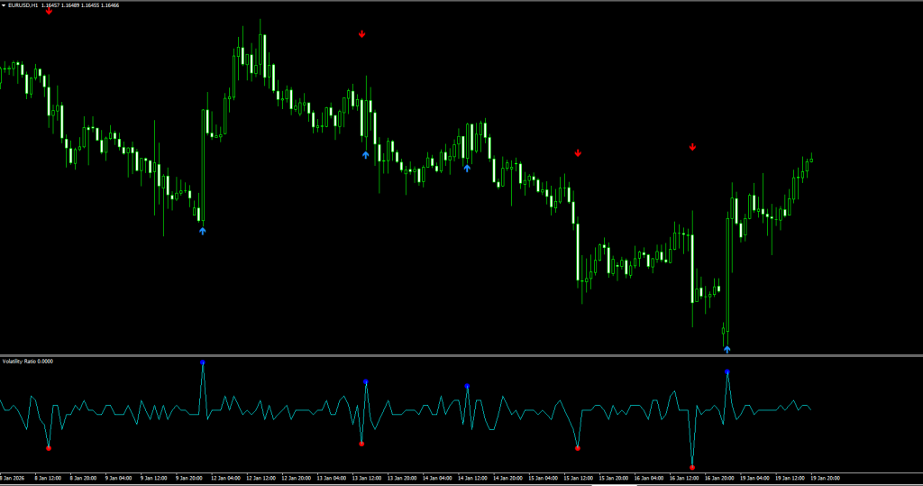Image resolution: width=923 pixels, height=486 pixels.
Task: Click the 8 Jan 2026 time axis label
Action: (x=13, y=479)
